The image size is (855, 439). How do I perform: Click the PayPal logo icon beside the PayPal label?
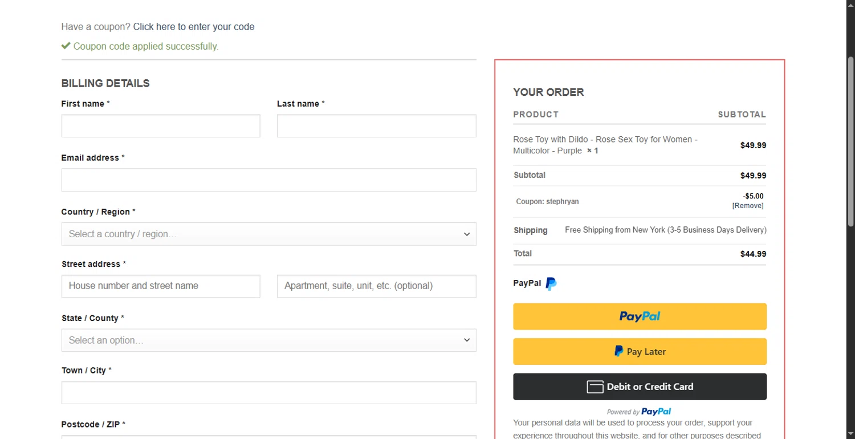coord(551,283)
